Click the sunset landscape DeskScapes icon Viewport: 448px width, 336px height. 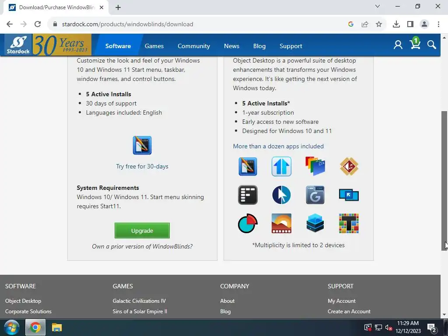(x=281, y=223)
